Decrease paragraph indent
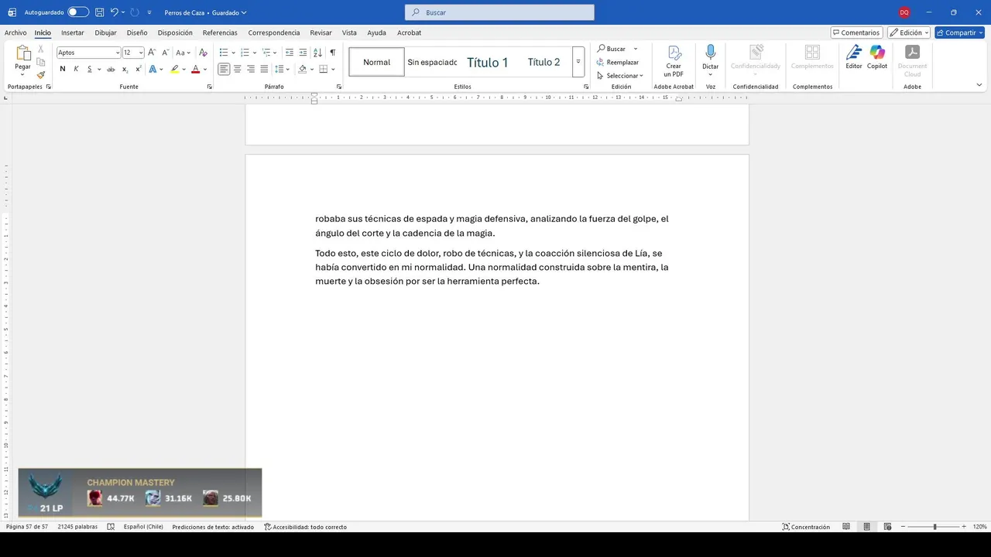This screenshot has height=557, width=991. [290, 53]
